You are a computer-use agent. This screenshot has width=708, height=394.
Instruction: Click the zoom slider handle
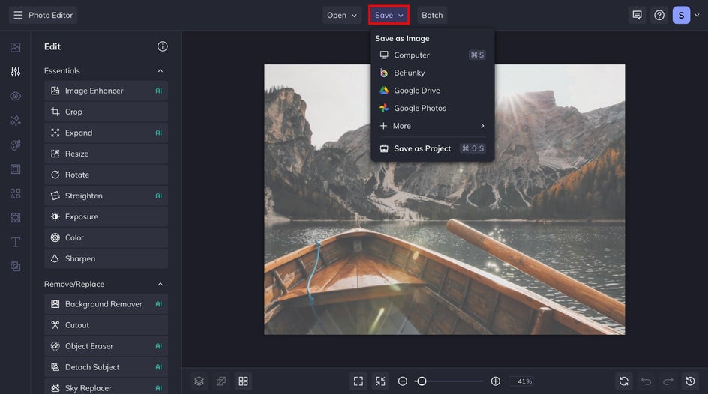(x=421, y=381)
